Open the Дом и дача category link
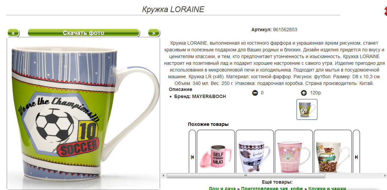 (x=222, y=188)
